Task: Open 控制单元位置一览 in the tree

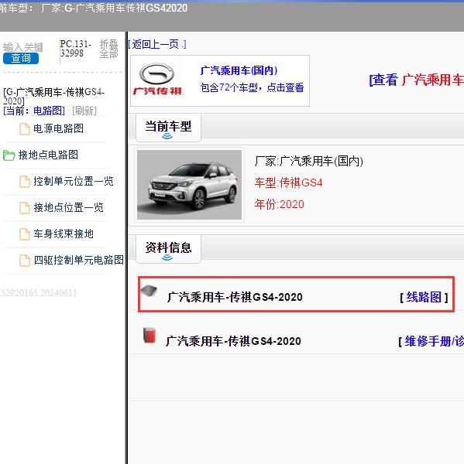Action: click(74, 181)
